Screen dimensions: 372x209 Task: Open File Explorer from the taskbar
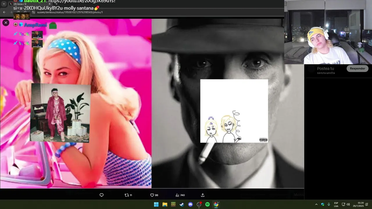pyautogui.click(x=165, y=204)
